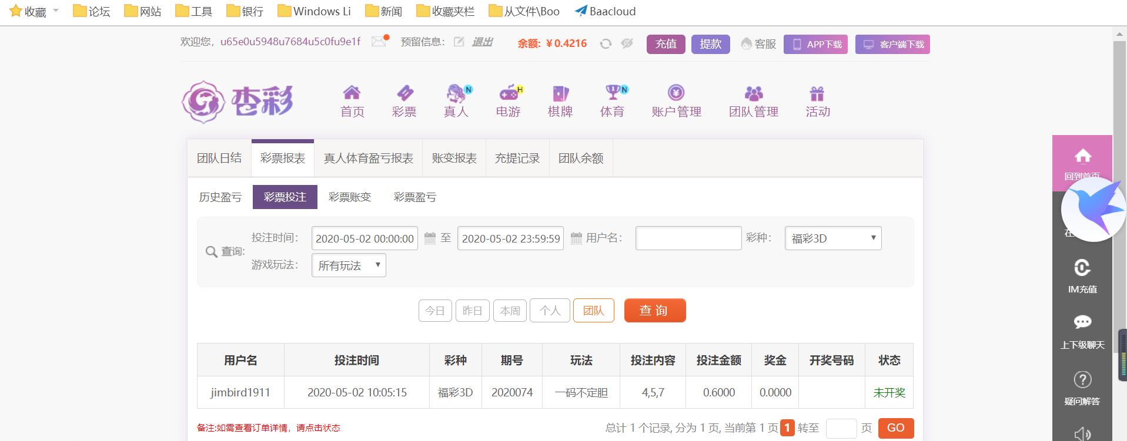Click the floating blue bird icon
1127x441 pixels.
pos(1093,208)
